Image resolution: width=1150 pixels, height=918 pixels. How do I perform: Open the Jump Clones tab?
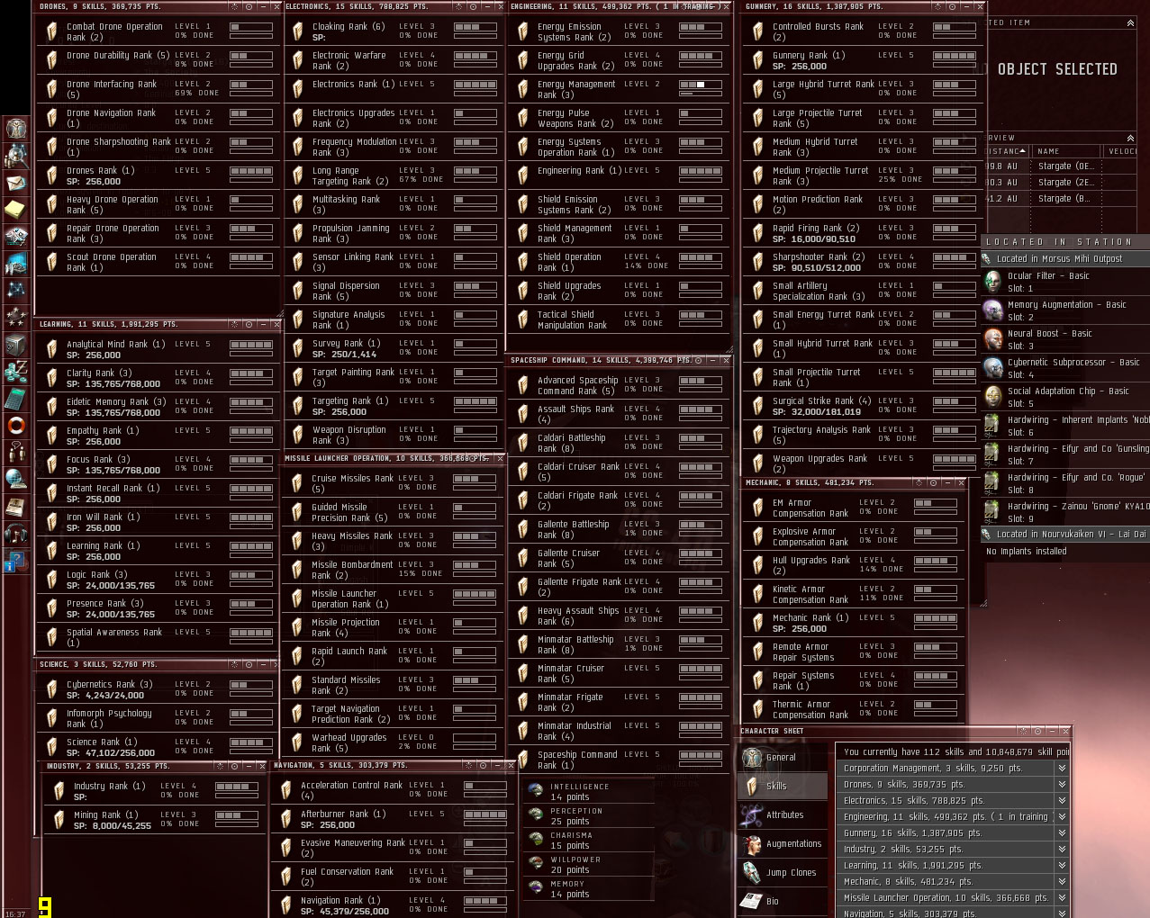click(x=783, y=872)
